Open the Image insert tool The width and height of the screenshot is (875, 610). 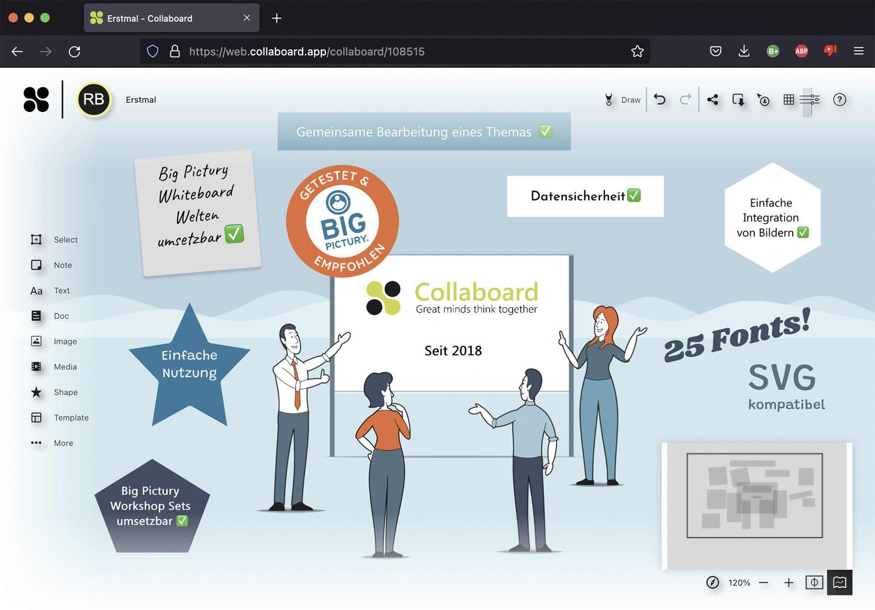[36, 341]
